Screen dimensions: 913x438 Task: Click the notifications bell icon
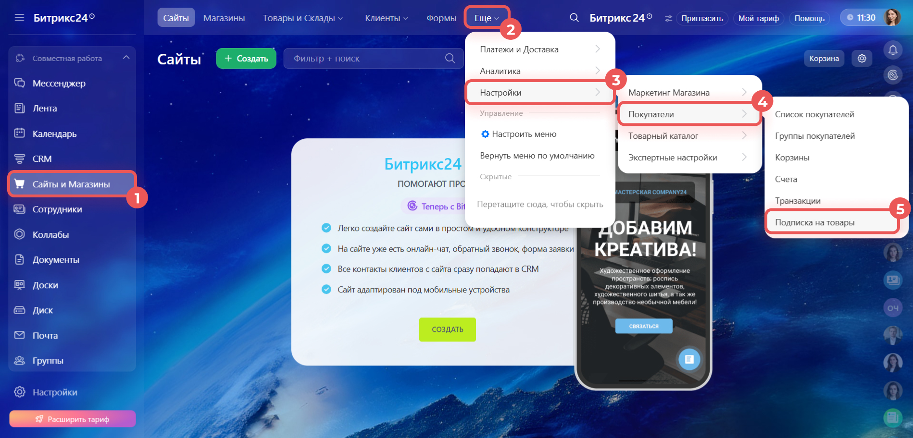click(893, 50)
